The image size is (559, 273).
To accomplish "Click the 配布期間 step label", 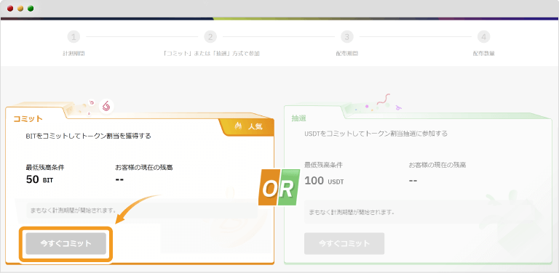I will click(x=347, y=54).
